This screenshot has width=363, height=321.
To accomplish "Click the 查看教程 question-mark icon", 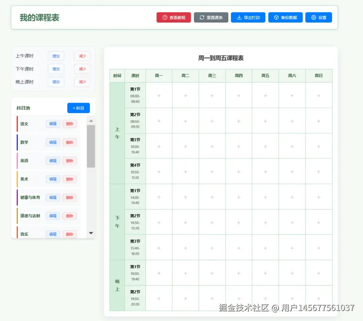I will (x=164, y=17).
